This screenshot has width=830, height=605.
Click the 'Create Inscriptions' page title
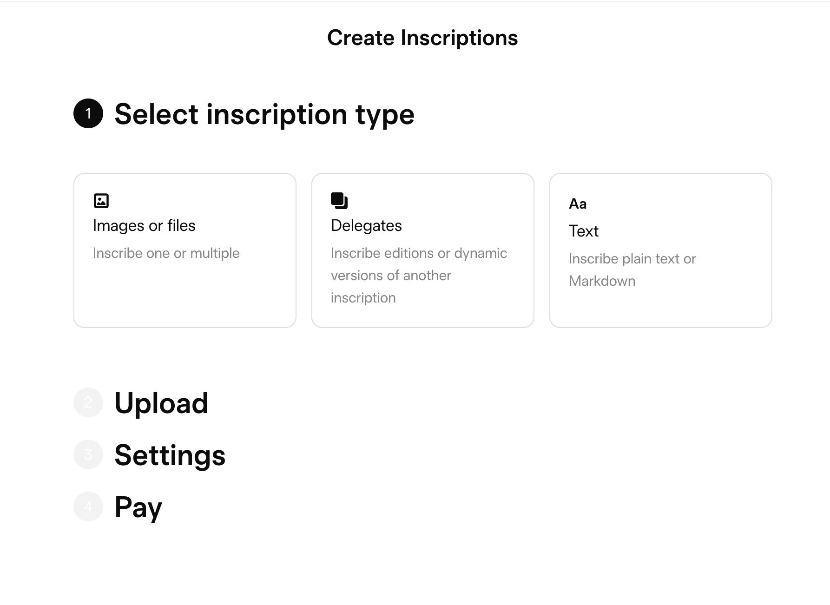422,38
